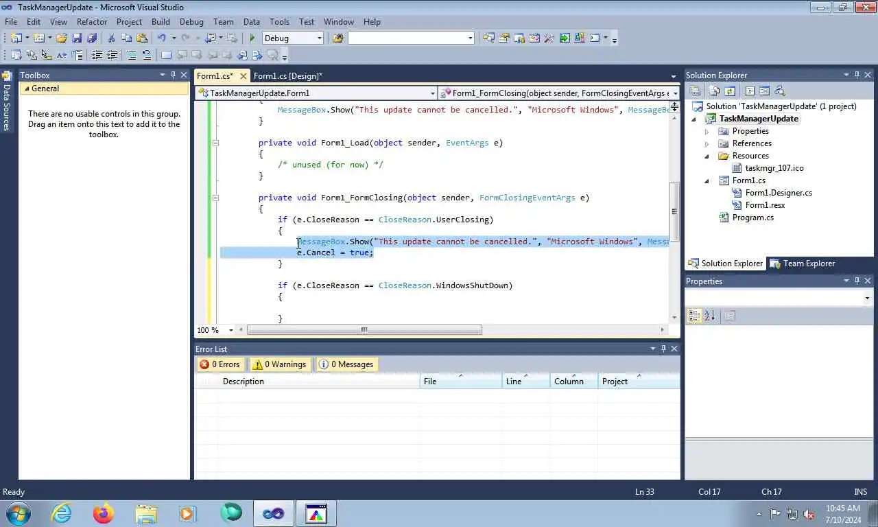Open the Tools menu
The width and height of the screenshot is (878, 527).
point(279,22)
